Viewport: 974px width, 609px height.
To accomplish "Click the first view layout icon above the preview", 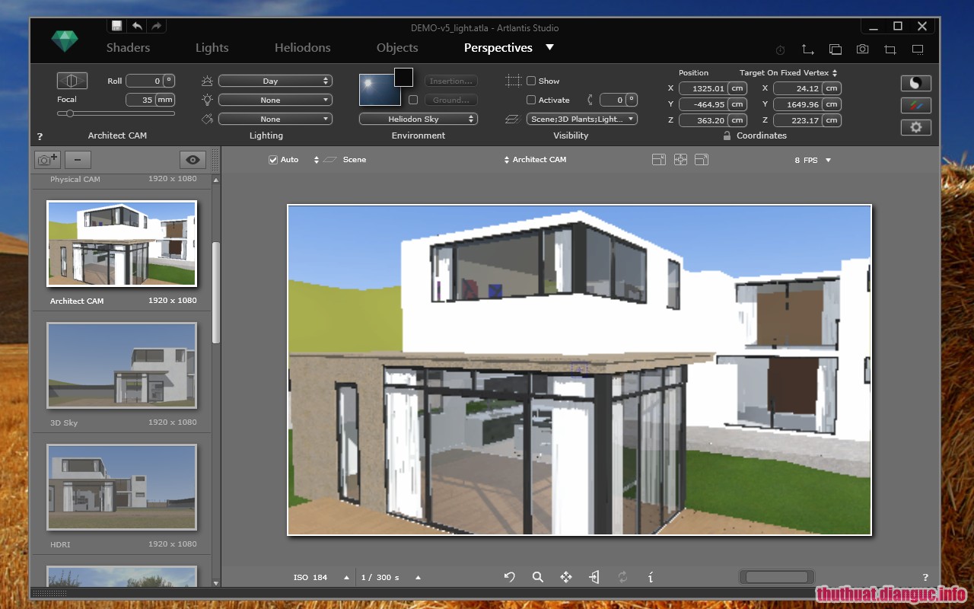I will [659, 160].
